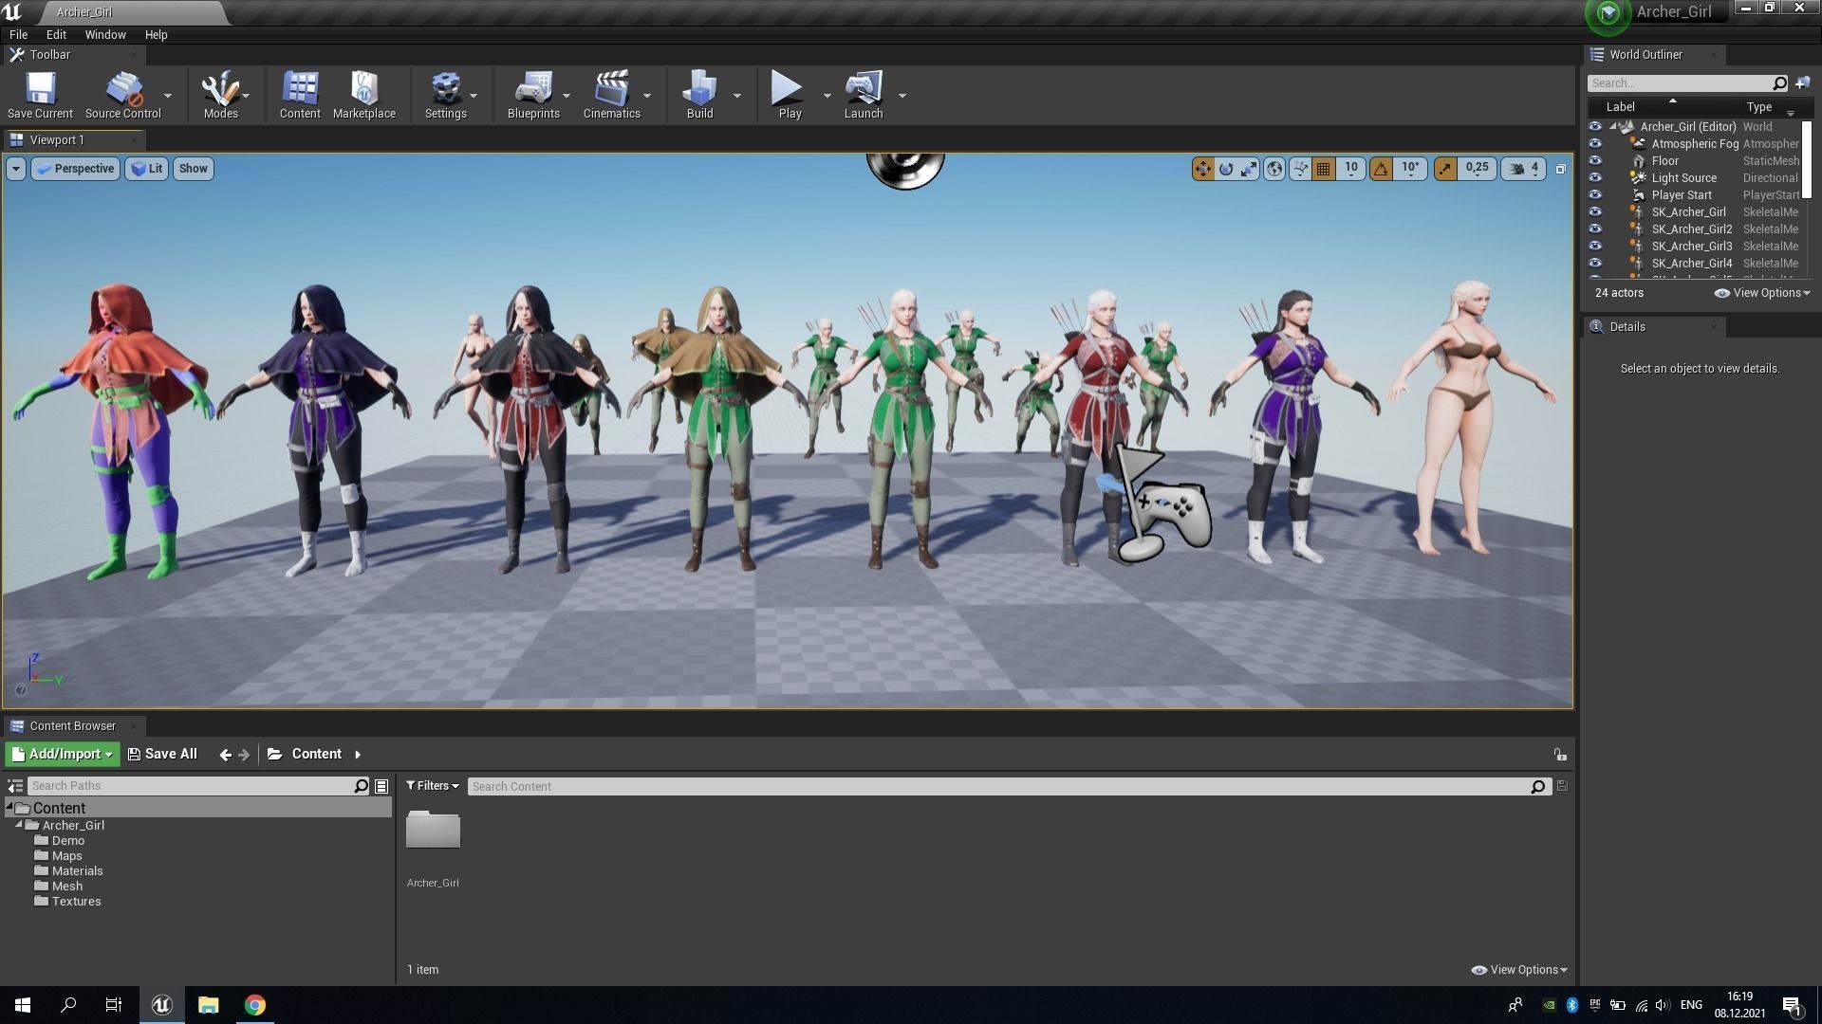Open the Filters dropdown in Content Browser
1822x1024 pixels.
coord(433,786)
